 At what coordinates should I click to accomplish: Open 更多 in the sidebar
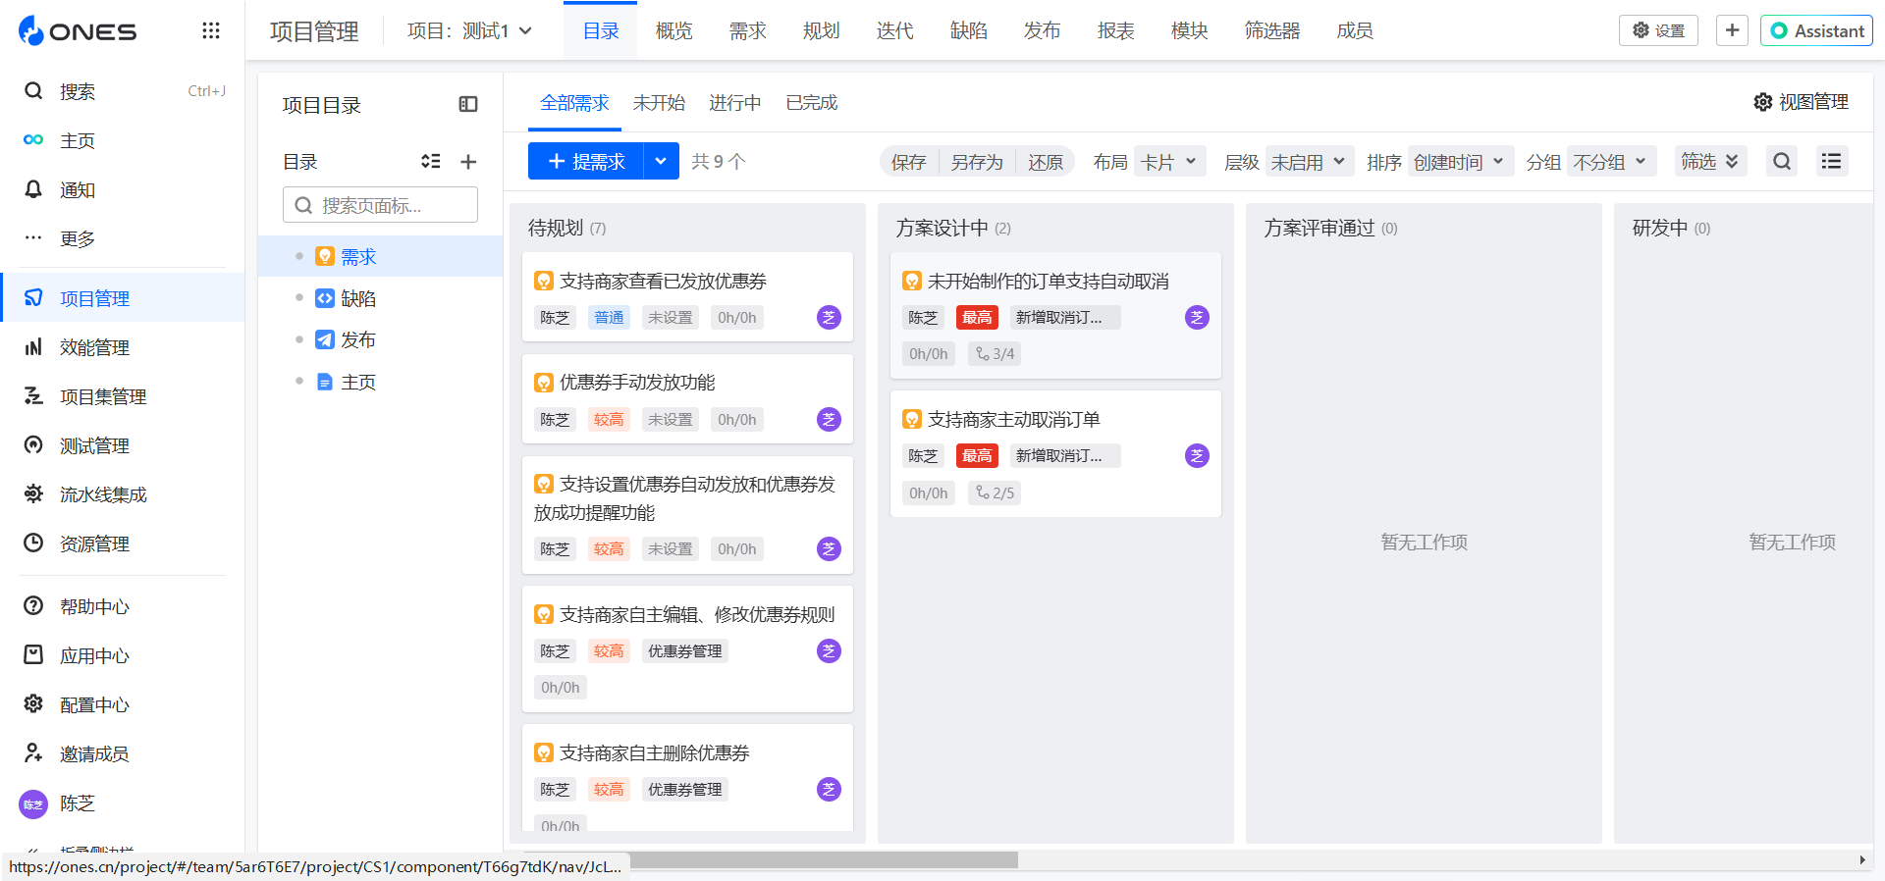(x=123, y=238)
